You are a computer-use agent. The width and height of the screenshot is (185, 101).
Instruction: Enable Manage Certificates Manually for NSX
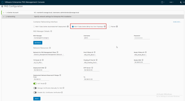pyautogui.click(x=35, y=88)
